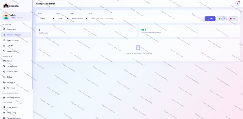This screenshot has width=243, height=119.
Task: Click the Total Pendapatan card
Action: [189, 31]
